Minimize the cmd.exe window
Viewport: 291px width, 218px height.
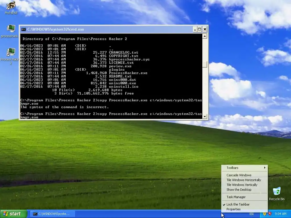pyautogui.click(x=195, y=29)
